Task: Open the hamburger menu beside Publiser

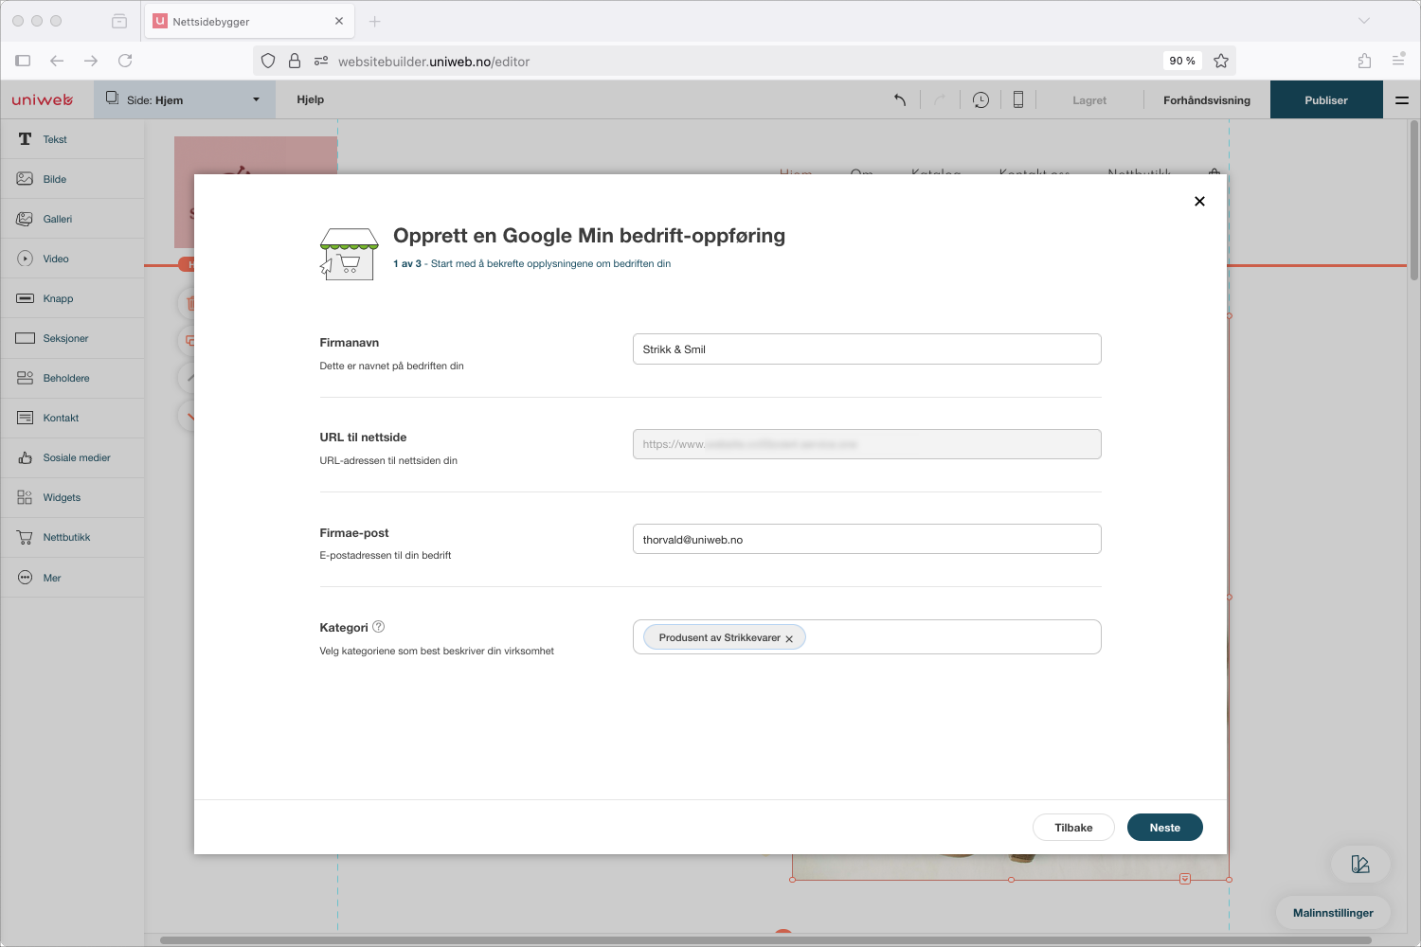Action: [x=1402, y=99]
